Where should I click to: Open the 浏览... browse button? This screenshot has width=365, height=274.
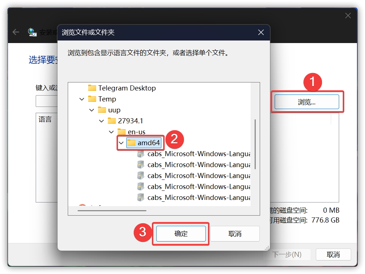click(x=307, y=102)
